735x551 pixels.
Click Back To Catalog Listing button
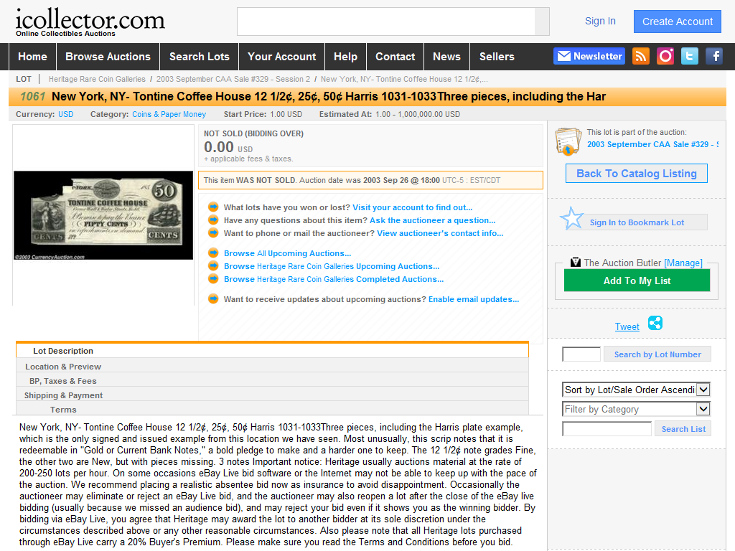(637, 174)
